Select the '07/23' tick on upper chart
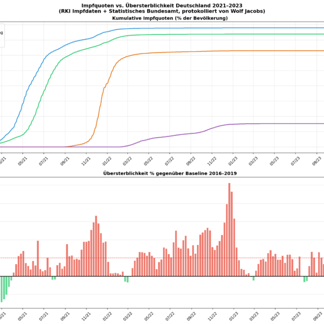The image size is (324, 324). (296, 160)
